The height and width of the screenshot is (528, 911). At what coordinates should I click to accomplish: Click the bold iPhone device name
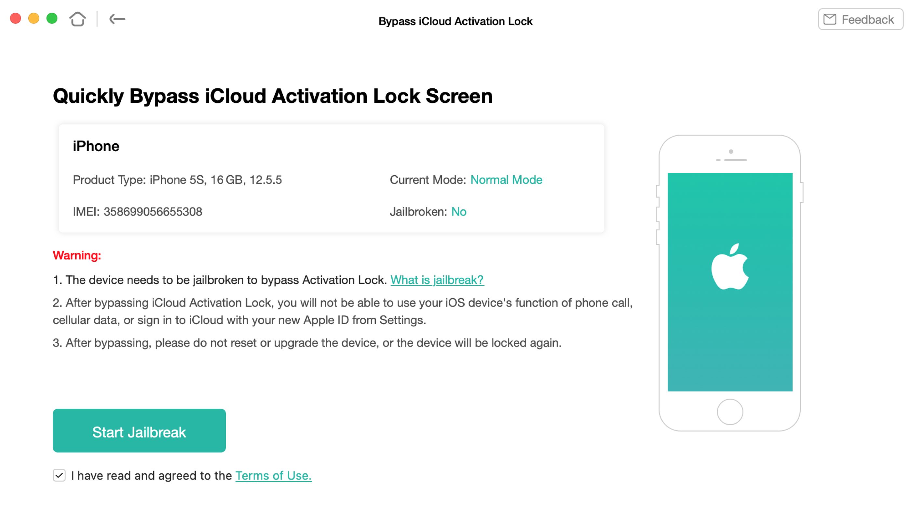(96, 146)
